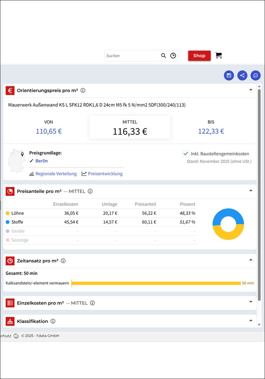Toggle Inkl. Baustellengemeinkosten checkbox
This screenshot has height=379, width=265.
[x=186, y=154]
